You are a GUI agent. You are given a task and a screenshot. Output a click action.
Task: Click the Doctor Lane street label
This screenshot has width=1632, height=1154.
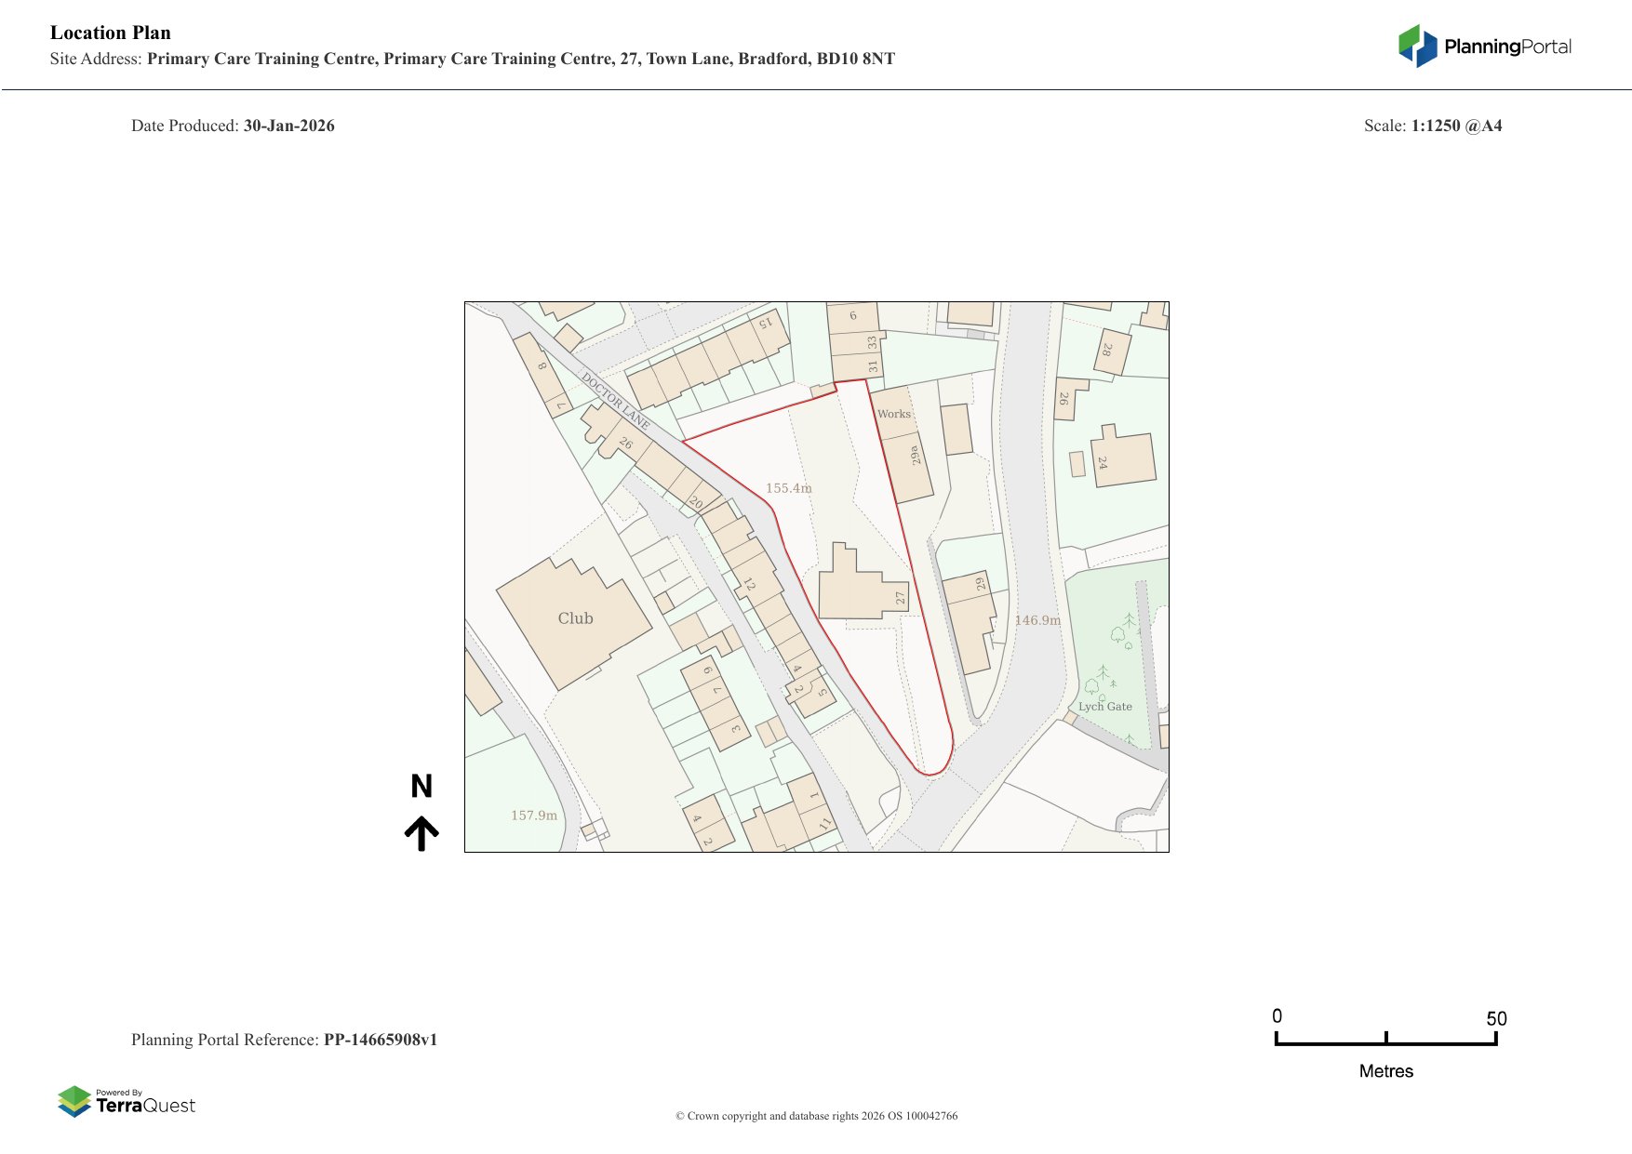615,401
